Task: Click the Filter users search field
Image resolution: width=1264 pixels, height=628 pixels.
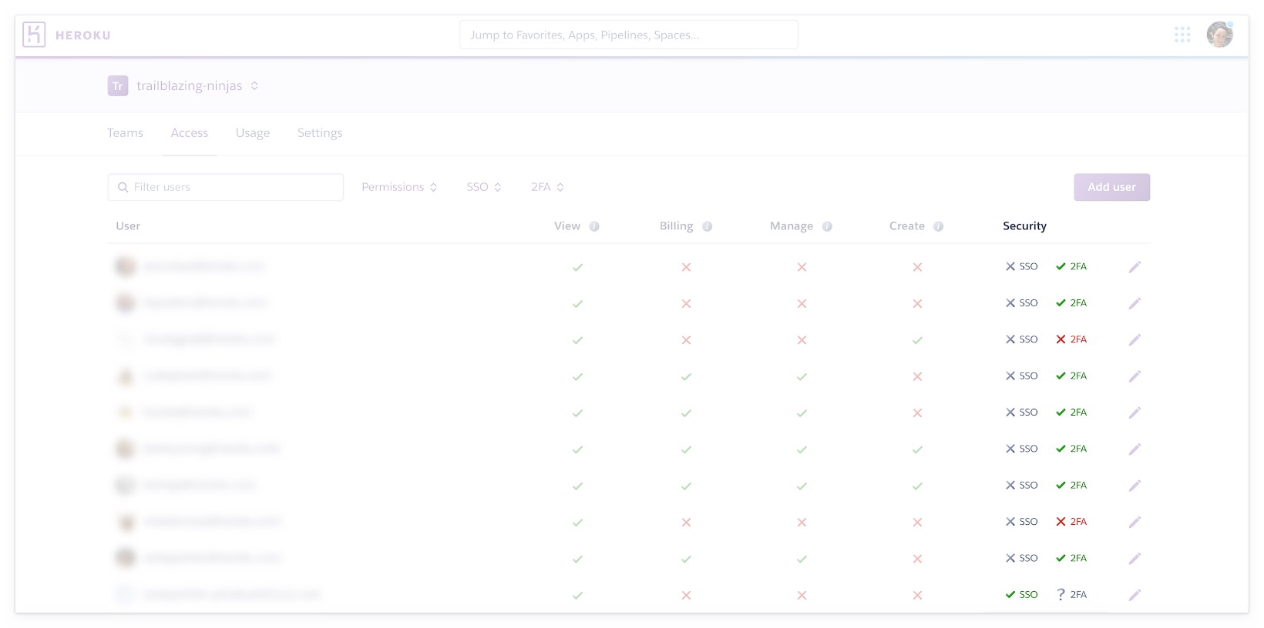Action: tap(231, 187)
